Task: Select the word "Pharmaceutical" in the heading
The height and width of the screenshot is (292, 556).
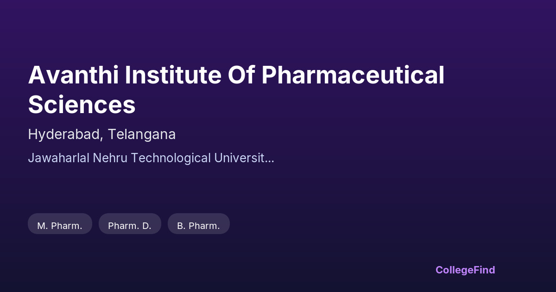Action: tap(353, 75)
